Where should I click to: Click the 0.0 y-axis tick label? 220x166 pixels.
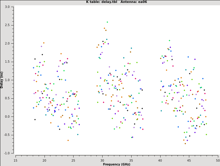[7, 117]
